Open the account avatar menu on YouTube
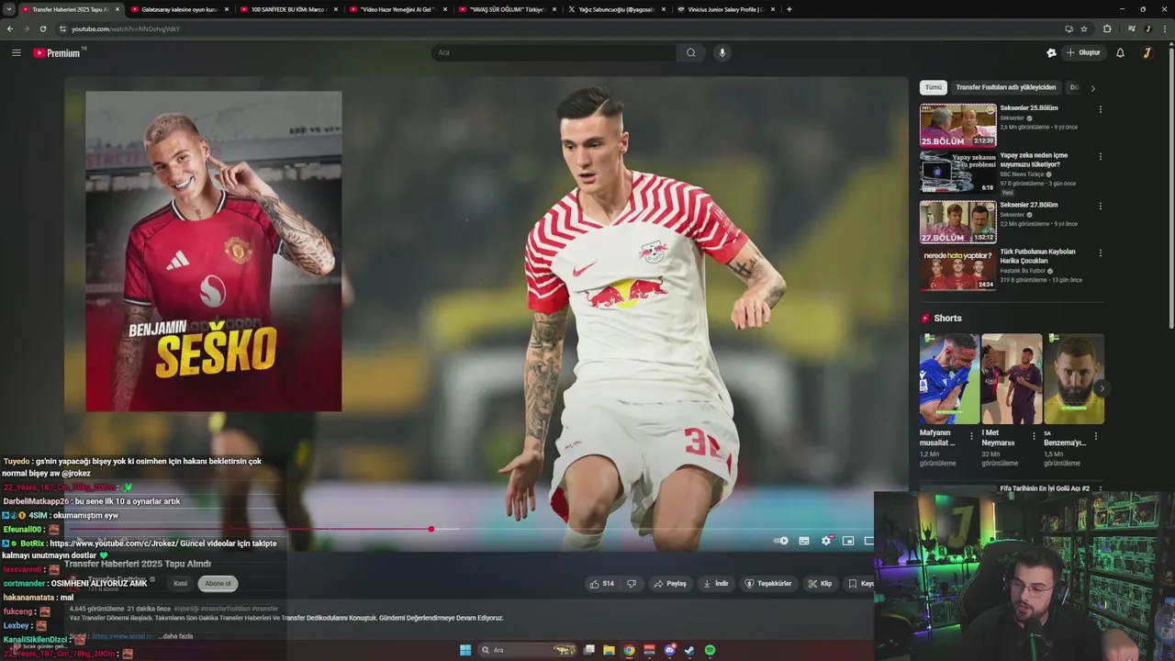This screenshot has width=1175, height=661. 1147,52
